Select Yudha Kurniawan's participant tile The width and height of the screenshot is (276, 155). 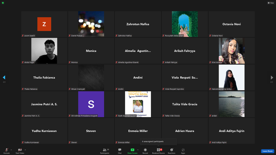pos(44,131)
